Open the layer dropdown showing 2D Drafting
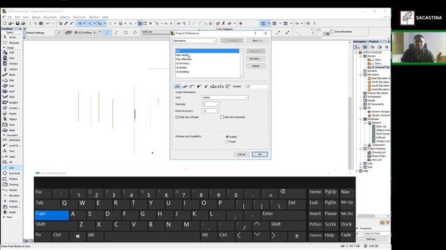Screen dimensions: 446x250 pos(86,33)
